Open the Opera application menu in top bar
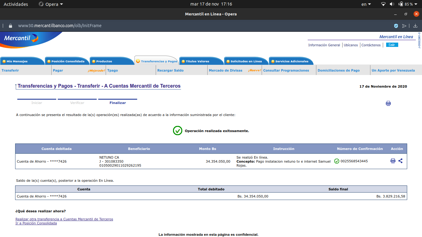This screenshot has height=237, width=422. tap(51, 4)
